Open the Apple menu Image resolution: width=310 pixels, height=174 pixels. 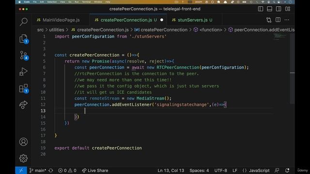coord(19,2)
